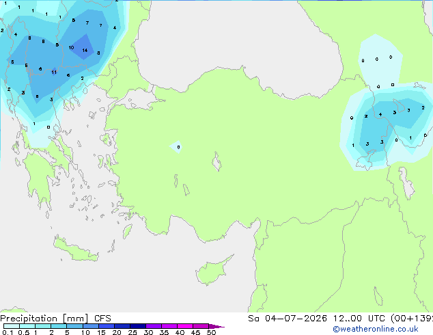Click the island of Cyprus
433x335 pixels.
point(211,271)
